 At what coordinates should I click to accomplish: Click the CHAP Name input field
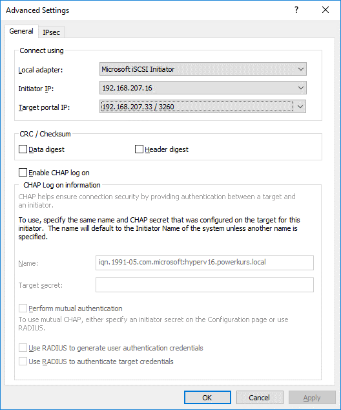pyautogui.click(x=205, y=263)
